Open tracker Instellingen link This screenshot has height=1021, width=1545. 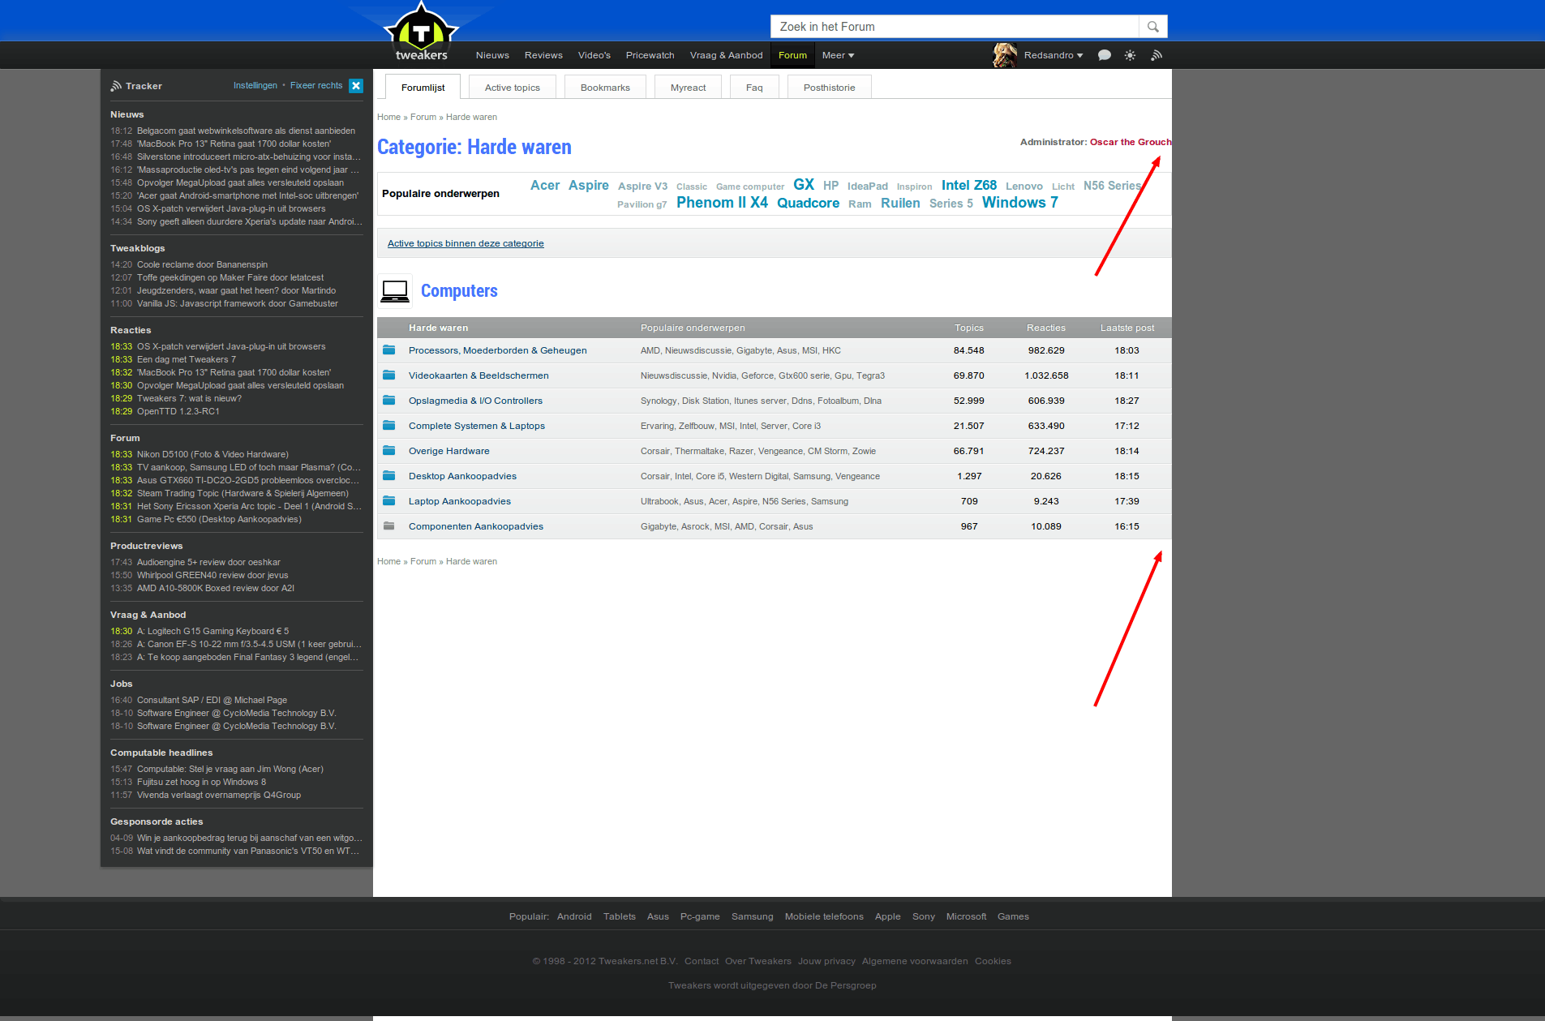point(255,85)
